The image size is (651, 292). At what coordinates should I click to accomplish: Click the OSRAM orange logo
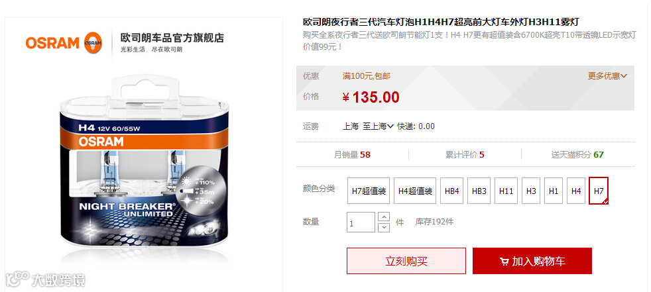64,43
